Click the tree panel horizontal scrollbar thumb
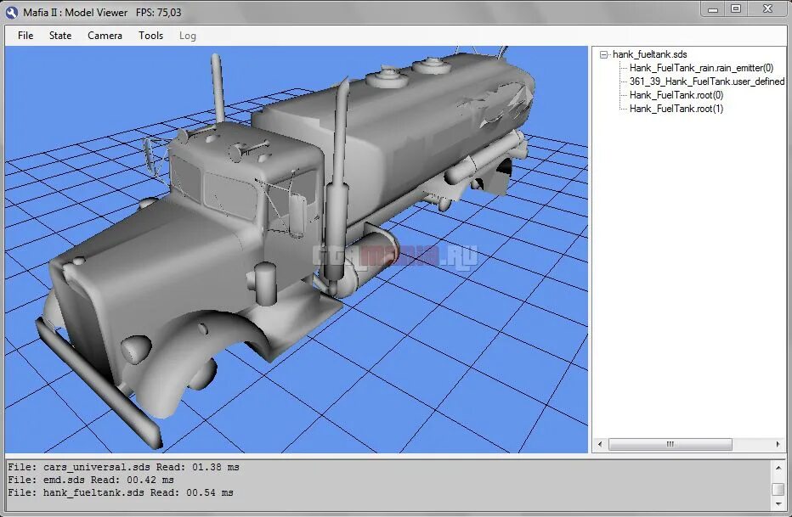Viewport: 792px width, 517px height. (670, 444)
